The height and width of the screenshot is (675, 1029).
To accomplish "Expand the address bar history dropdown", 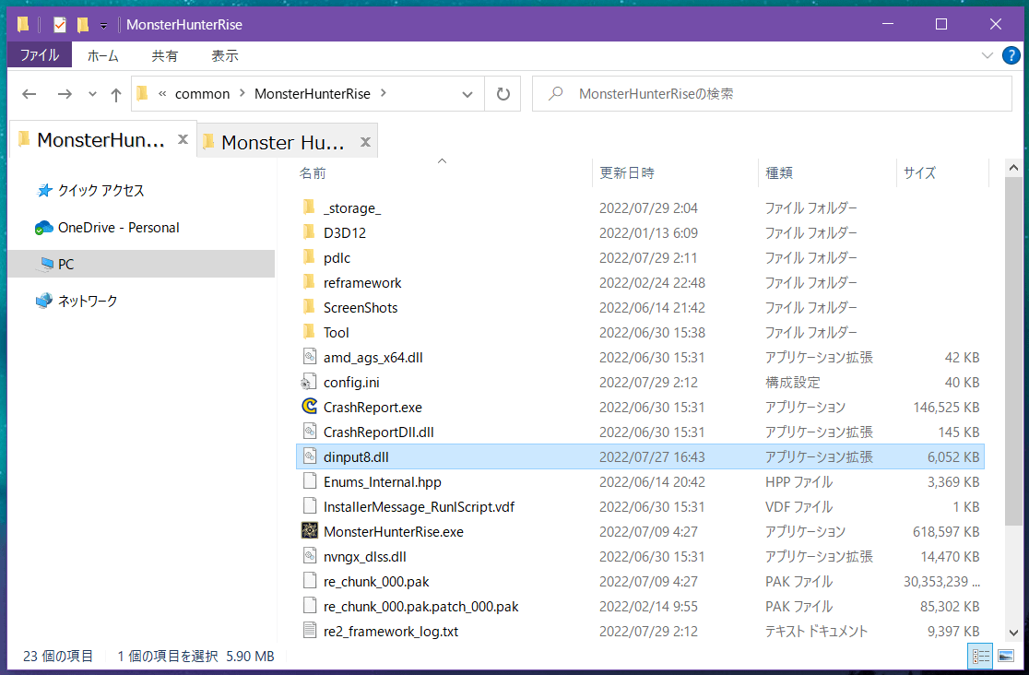I will (467, 95).
